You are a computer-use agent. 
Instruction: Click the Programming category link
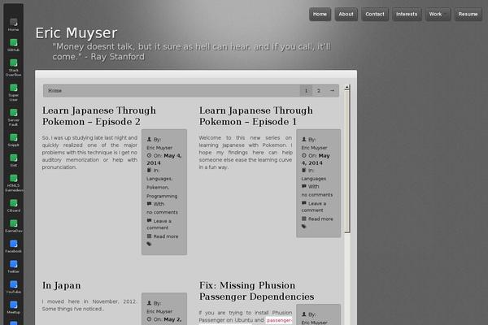coord(162,197)
